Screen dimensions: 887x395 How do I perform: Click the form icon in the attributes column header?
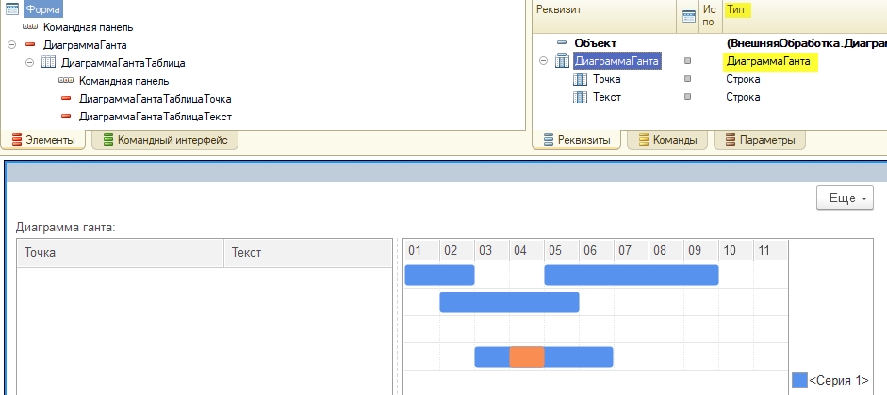pos(688,16)
